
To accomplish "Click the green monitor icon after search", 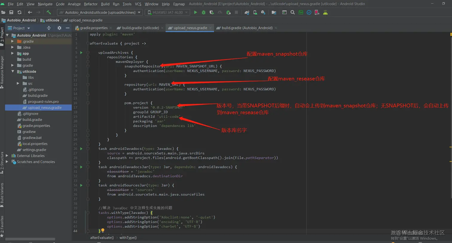I will point(301,12).
